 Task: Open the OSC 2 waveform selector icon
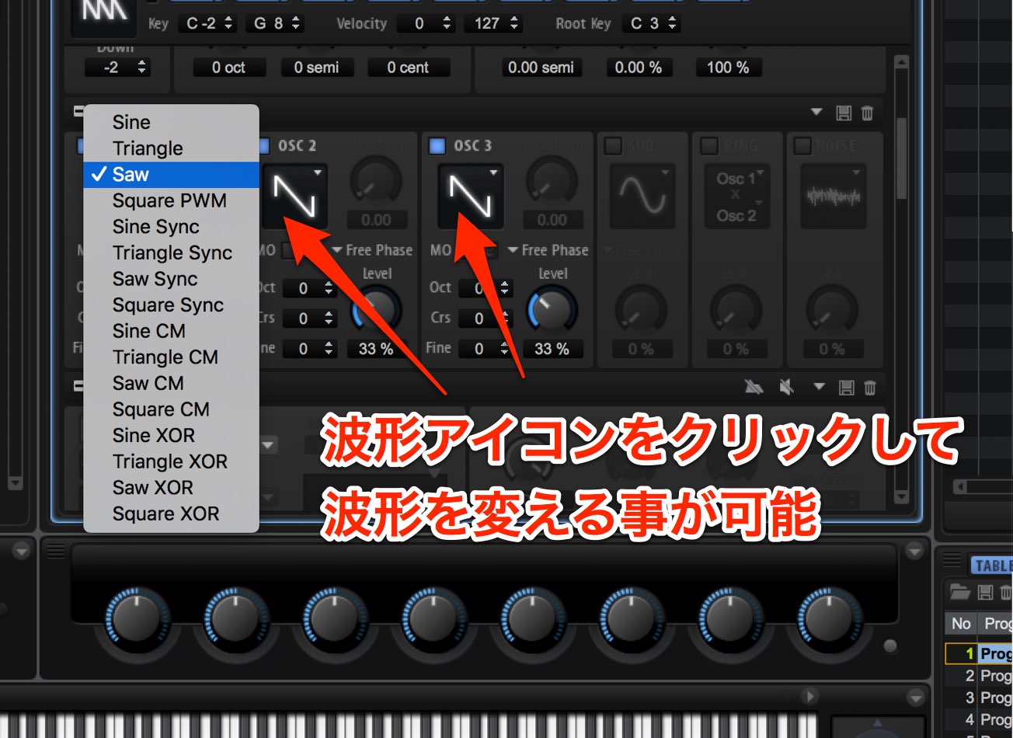(294, 195)
